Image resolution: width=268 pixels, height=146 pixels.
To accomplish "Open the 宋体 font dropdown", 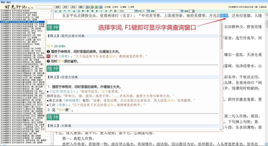I will click(x=136, y=11).
